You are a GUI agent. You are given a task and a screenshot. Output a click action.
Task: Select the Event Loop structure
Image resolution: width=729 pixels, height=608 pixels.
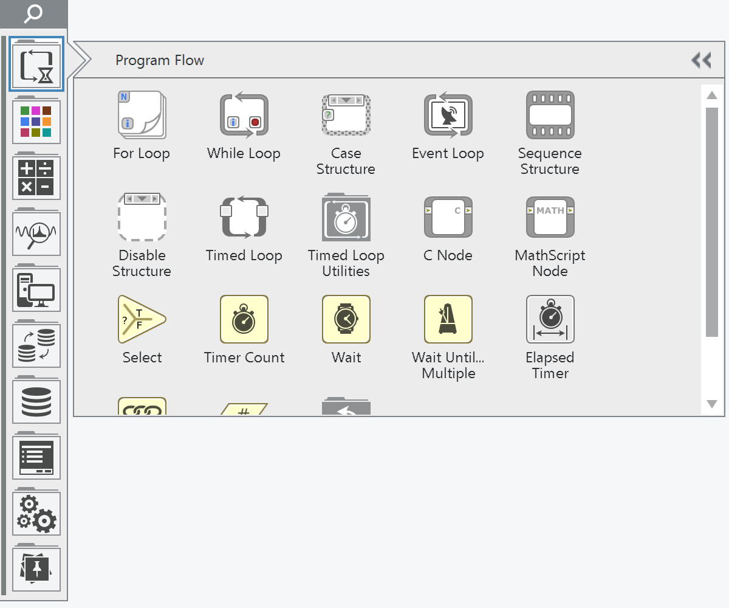coord(448,116)
